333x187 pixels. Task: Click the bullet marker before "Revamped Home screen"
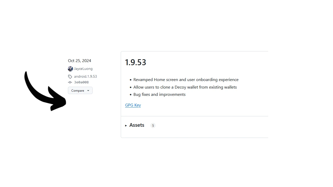pyautogui.click(x=131, y=80)
